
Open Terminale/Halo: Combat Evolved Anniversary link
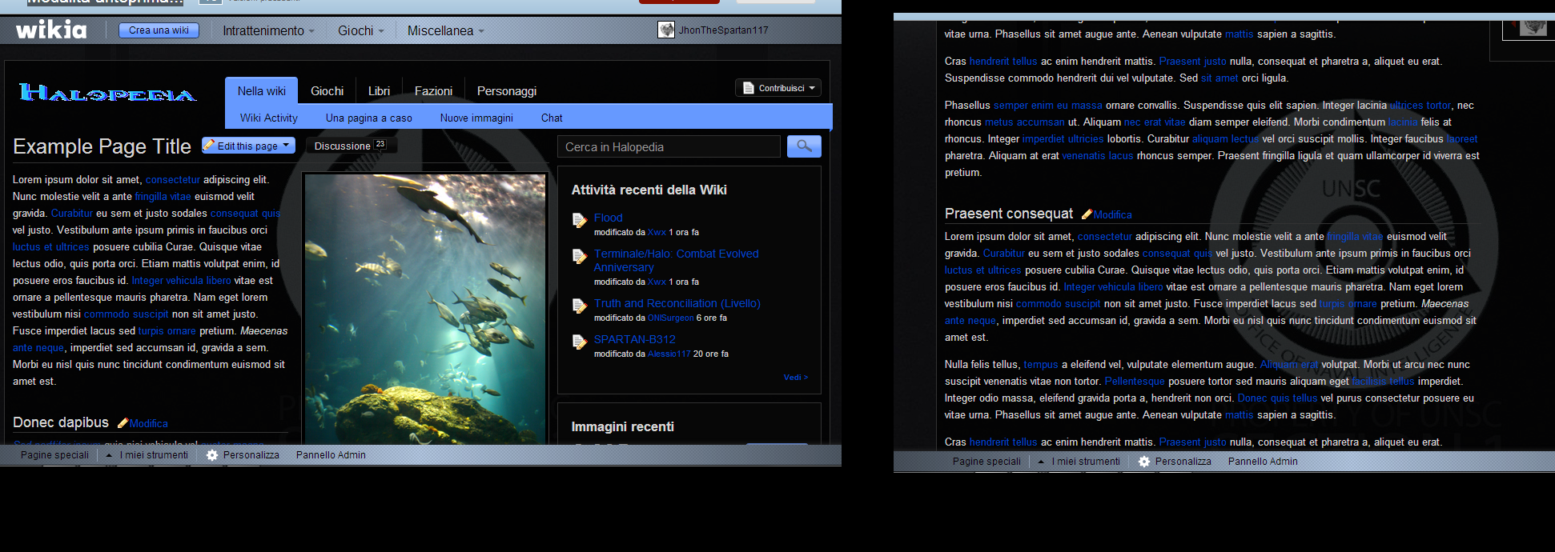[676, 260]
